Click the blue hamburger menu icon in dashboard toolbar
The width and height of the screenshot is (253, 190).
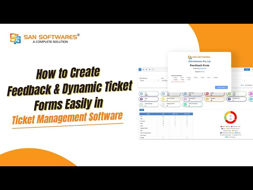coord(140,70)
